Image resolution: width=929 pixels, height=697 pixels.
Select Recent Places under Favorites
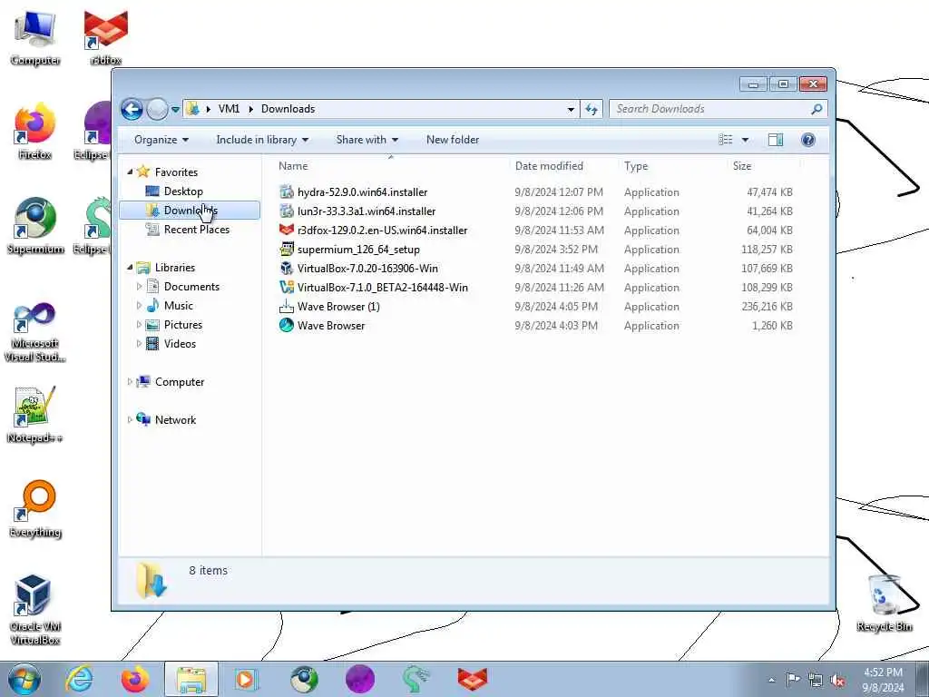tap(197, 230)
